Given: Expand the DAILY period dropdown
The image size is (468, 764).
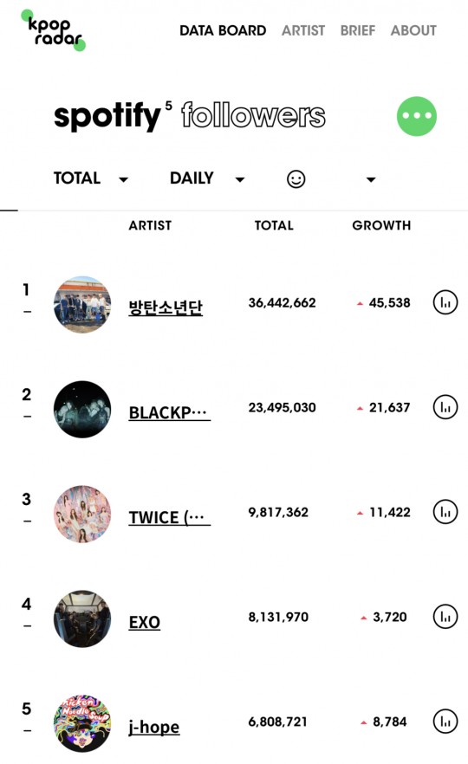Looking at the screenshot, I should click(207, 178).
